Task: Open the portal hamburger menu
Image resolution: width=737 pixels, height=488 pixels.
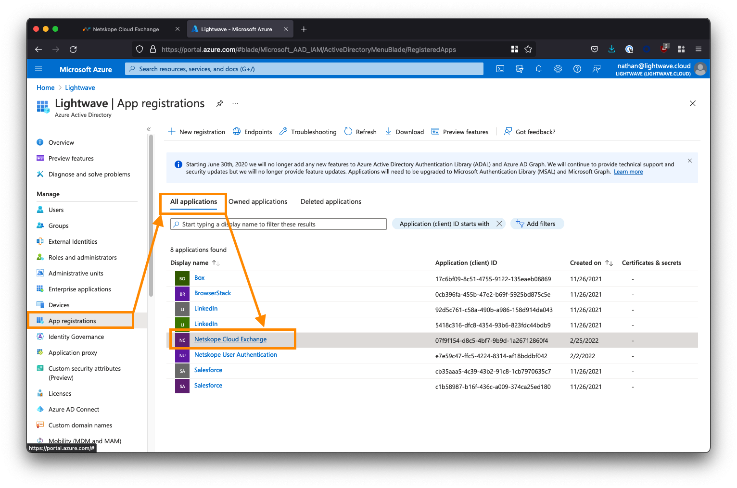Action: pos(39,69)
